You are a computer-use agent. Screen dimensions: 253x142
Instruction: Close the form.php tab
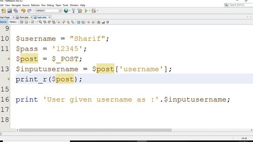click(32, 17)
